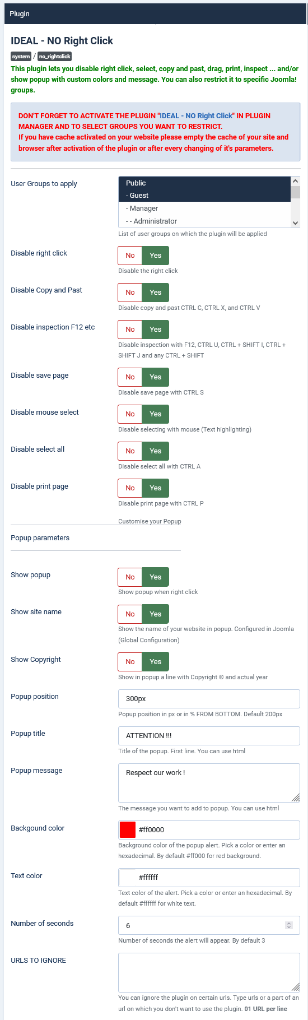Click the Popup position input field
Viewport: 308px width, 1020px height.
(x=209, y=699)
